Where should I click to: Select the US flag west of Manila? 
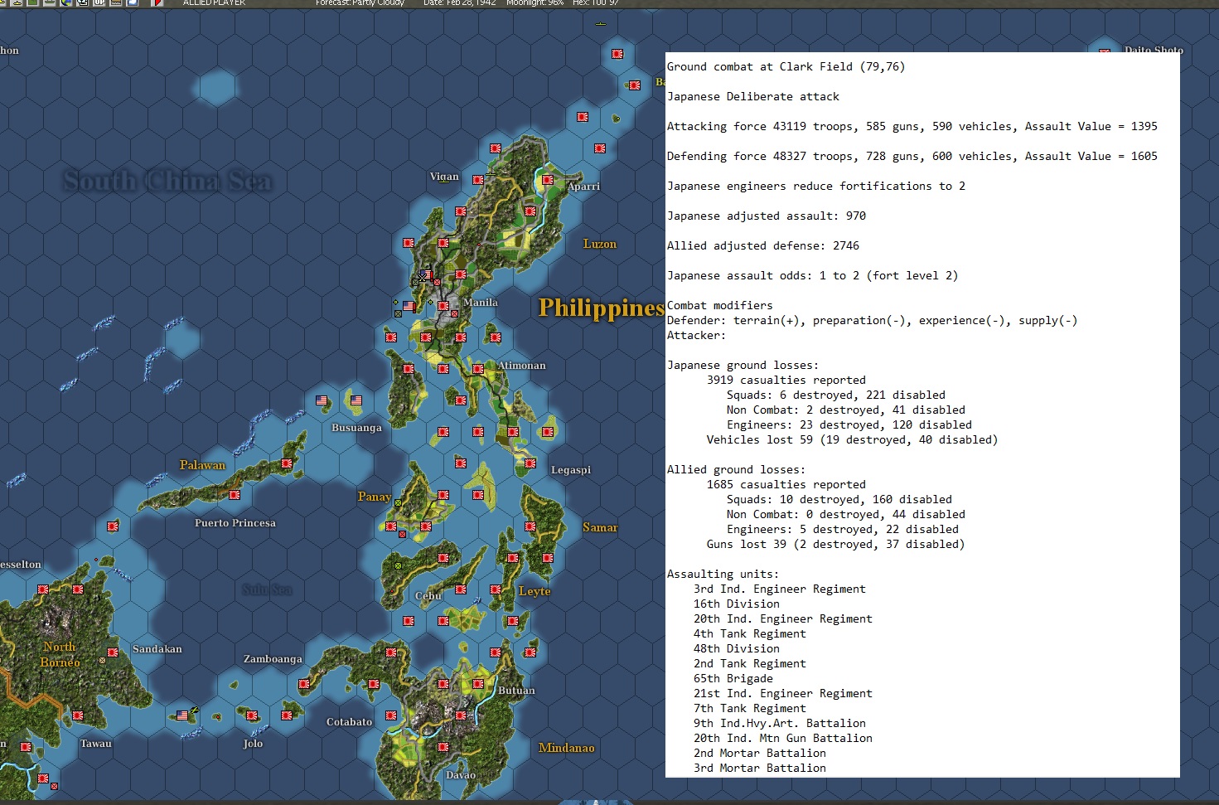(x=409, y=307)
